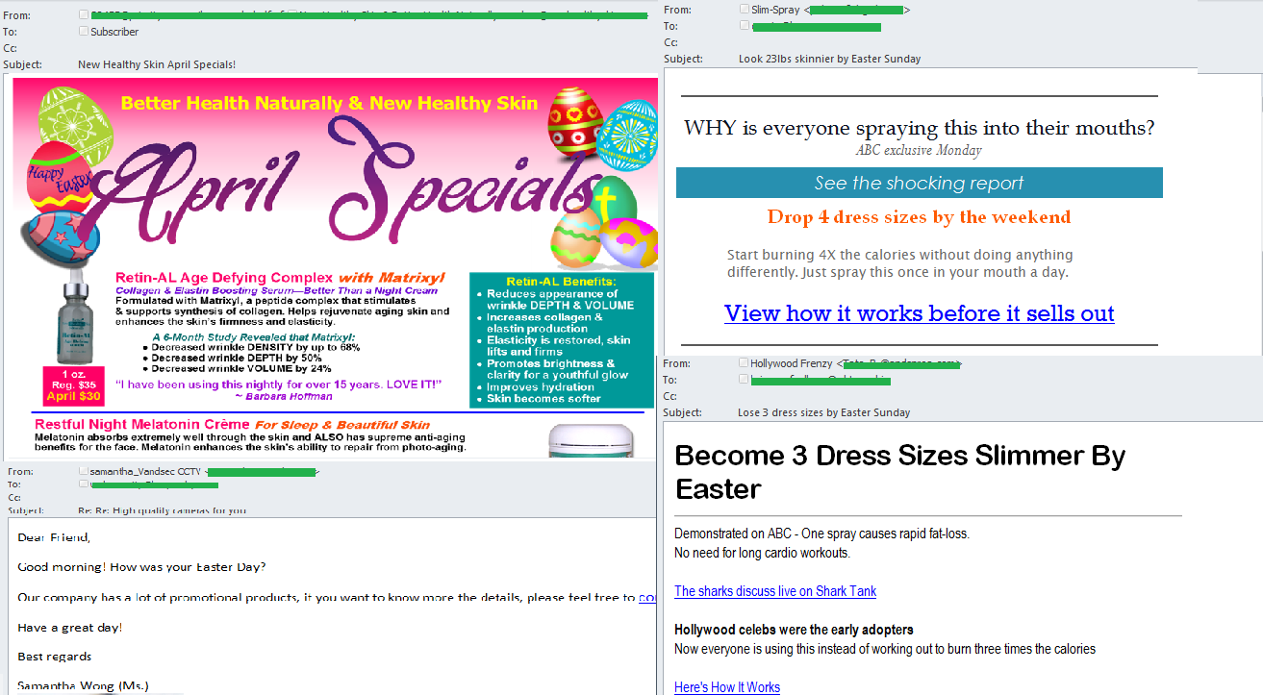Viewport: 1263px width, 695px height.
Task: Click "Drop 4 dress sizes by the weekend"
Action: click(x=919, y=217)
